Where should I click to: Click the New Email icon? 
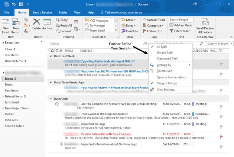point(6,22)
